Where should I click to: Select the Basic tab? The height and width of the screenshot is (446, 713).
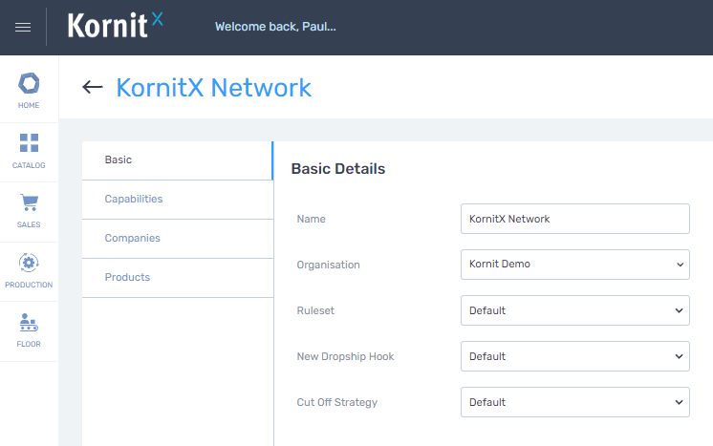[178, 160]
